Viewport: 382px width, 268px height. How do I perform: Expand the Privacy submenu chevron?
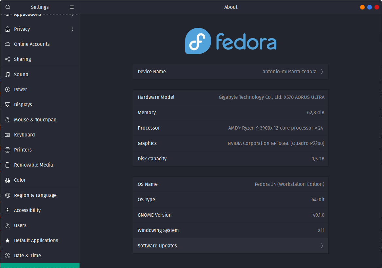tap(72, 29)
